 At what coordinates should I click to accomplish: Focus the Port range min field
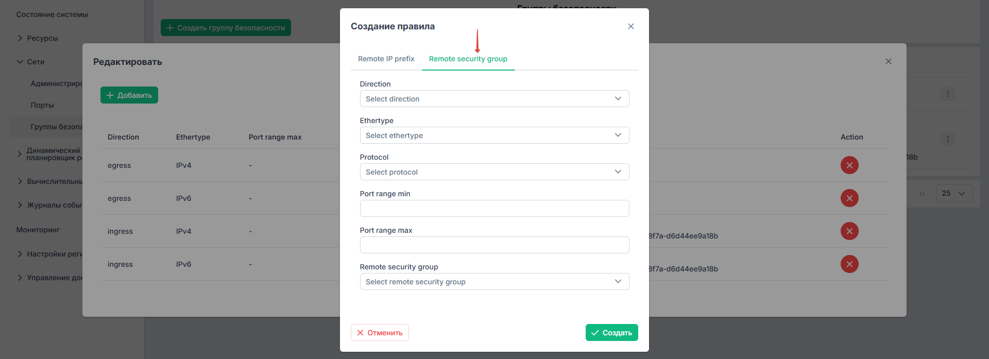[494, 209]
